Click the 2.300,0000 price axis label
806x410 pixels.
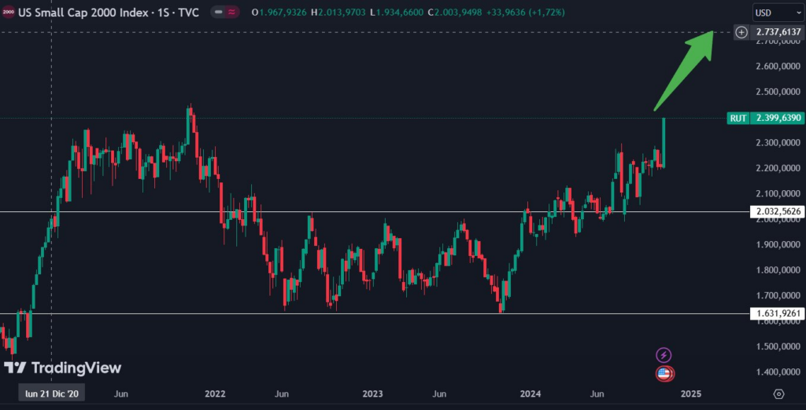click(778, 143)
